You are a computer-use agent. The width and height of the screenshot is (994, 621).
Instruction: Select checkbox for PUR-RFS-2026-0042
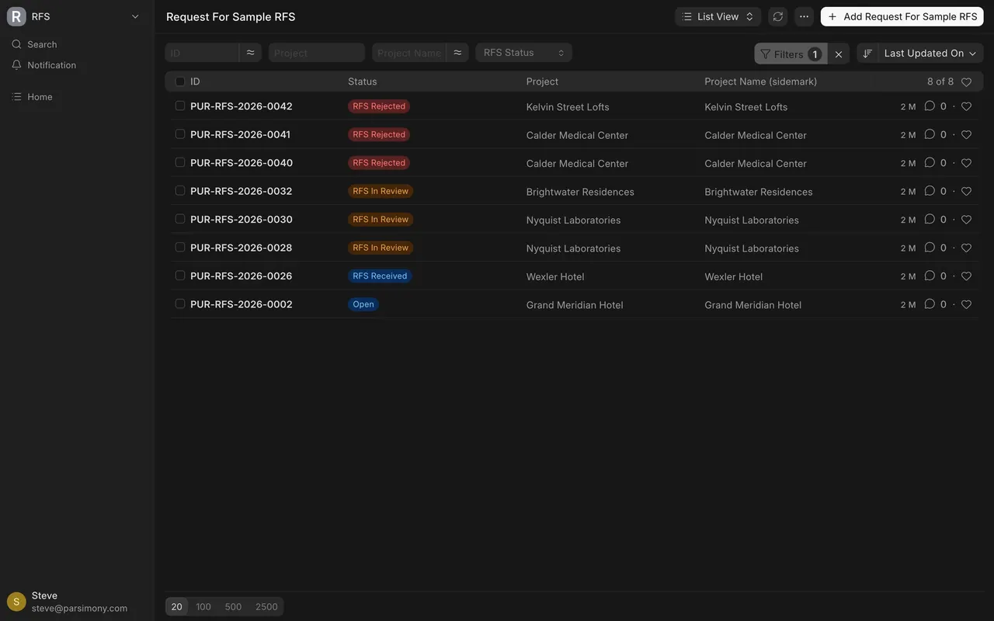click(180, 106)
